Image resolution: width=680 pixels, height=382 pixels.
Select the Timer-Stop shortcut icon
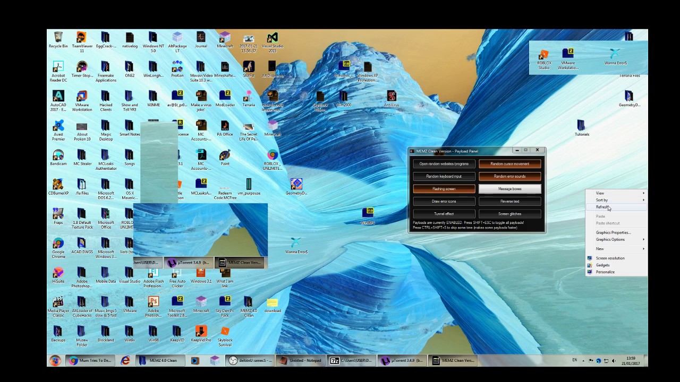tap(82, 70)
